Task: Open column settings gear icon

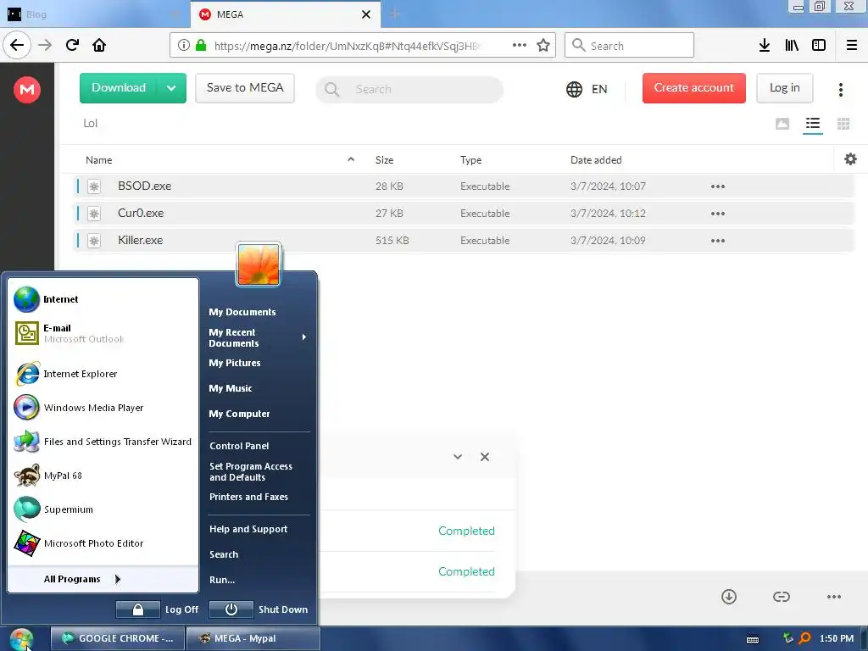Action: 850,159
